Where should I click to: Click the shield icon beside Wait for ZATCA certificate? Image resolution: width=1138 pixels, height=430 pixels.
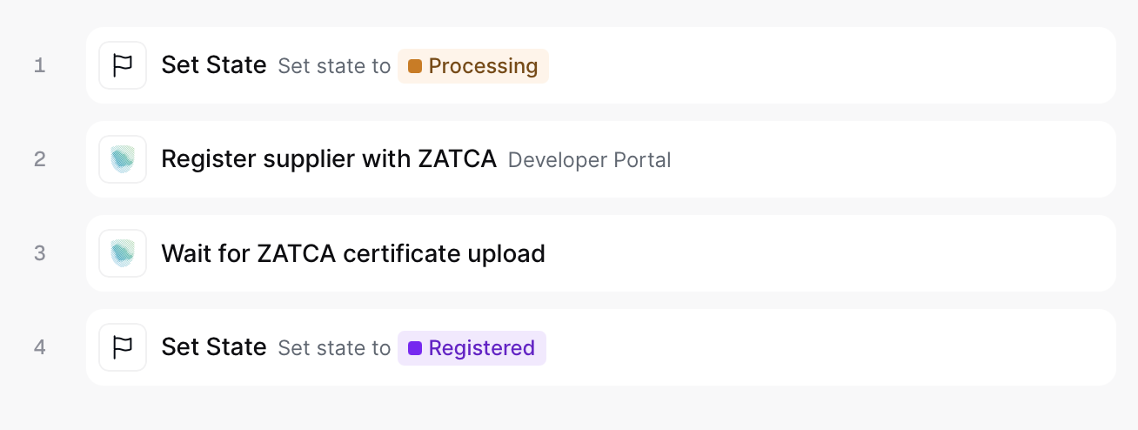pyautogui.click(x=123, y=253)
